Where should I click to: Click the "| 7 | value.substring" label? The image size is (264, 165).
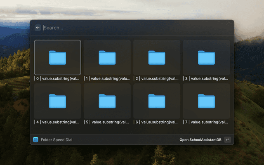206,122
